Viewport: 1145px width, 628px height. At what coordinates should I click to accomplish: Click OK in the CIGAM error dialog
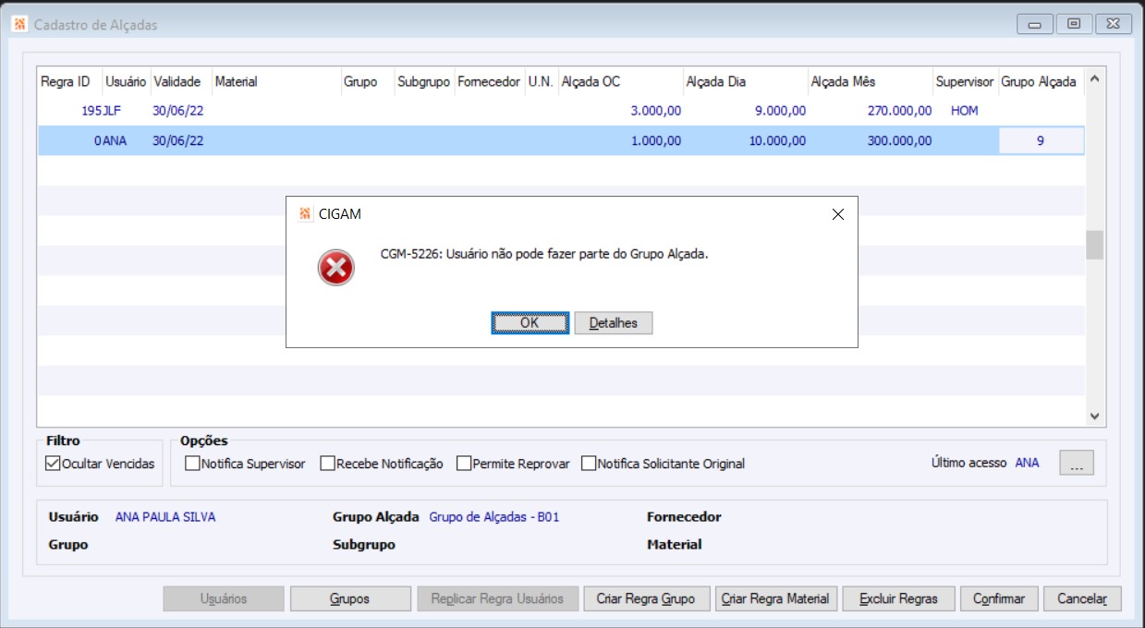[530, 323]
